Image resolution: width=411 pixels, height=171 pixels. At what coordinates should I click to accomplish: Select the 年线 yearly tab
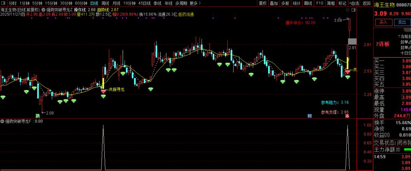click(169, 3)
